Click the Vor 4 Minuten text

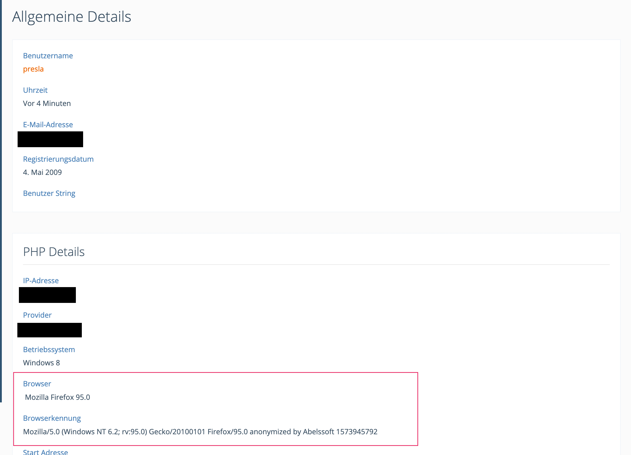[47, 103]
